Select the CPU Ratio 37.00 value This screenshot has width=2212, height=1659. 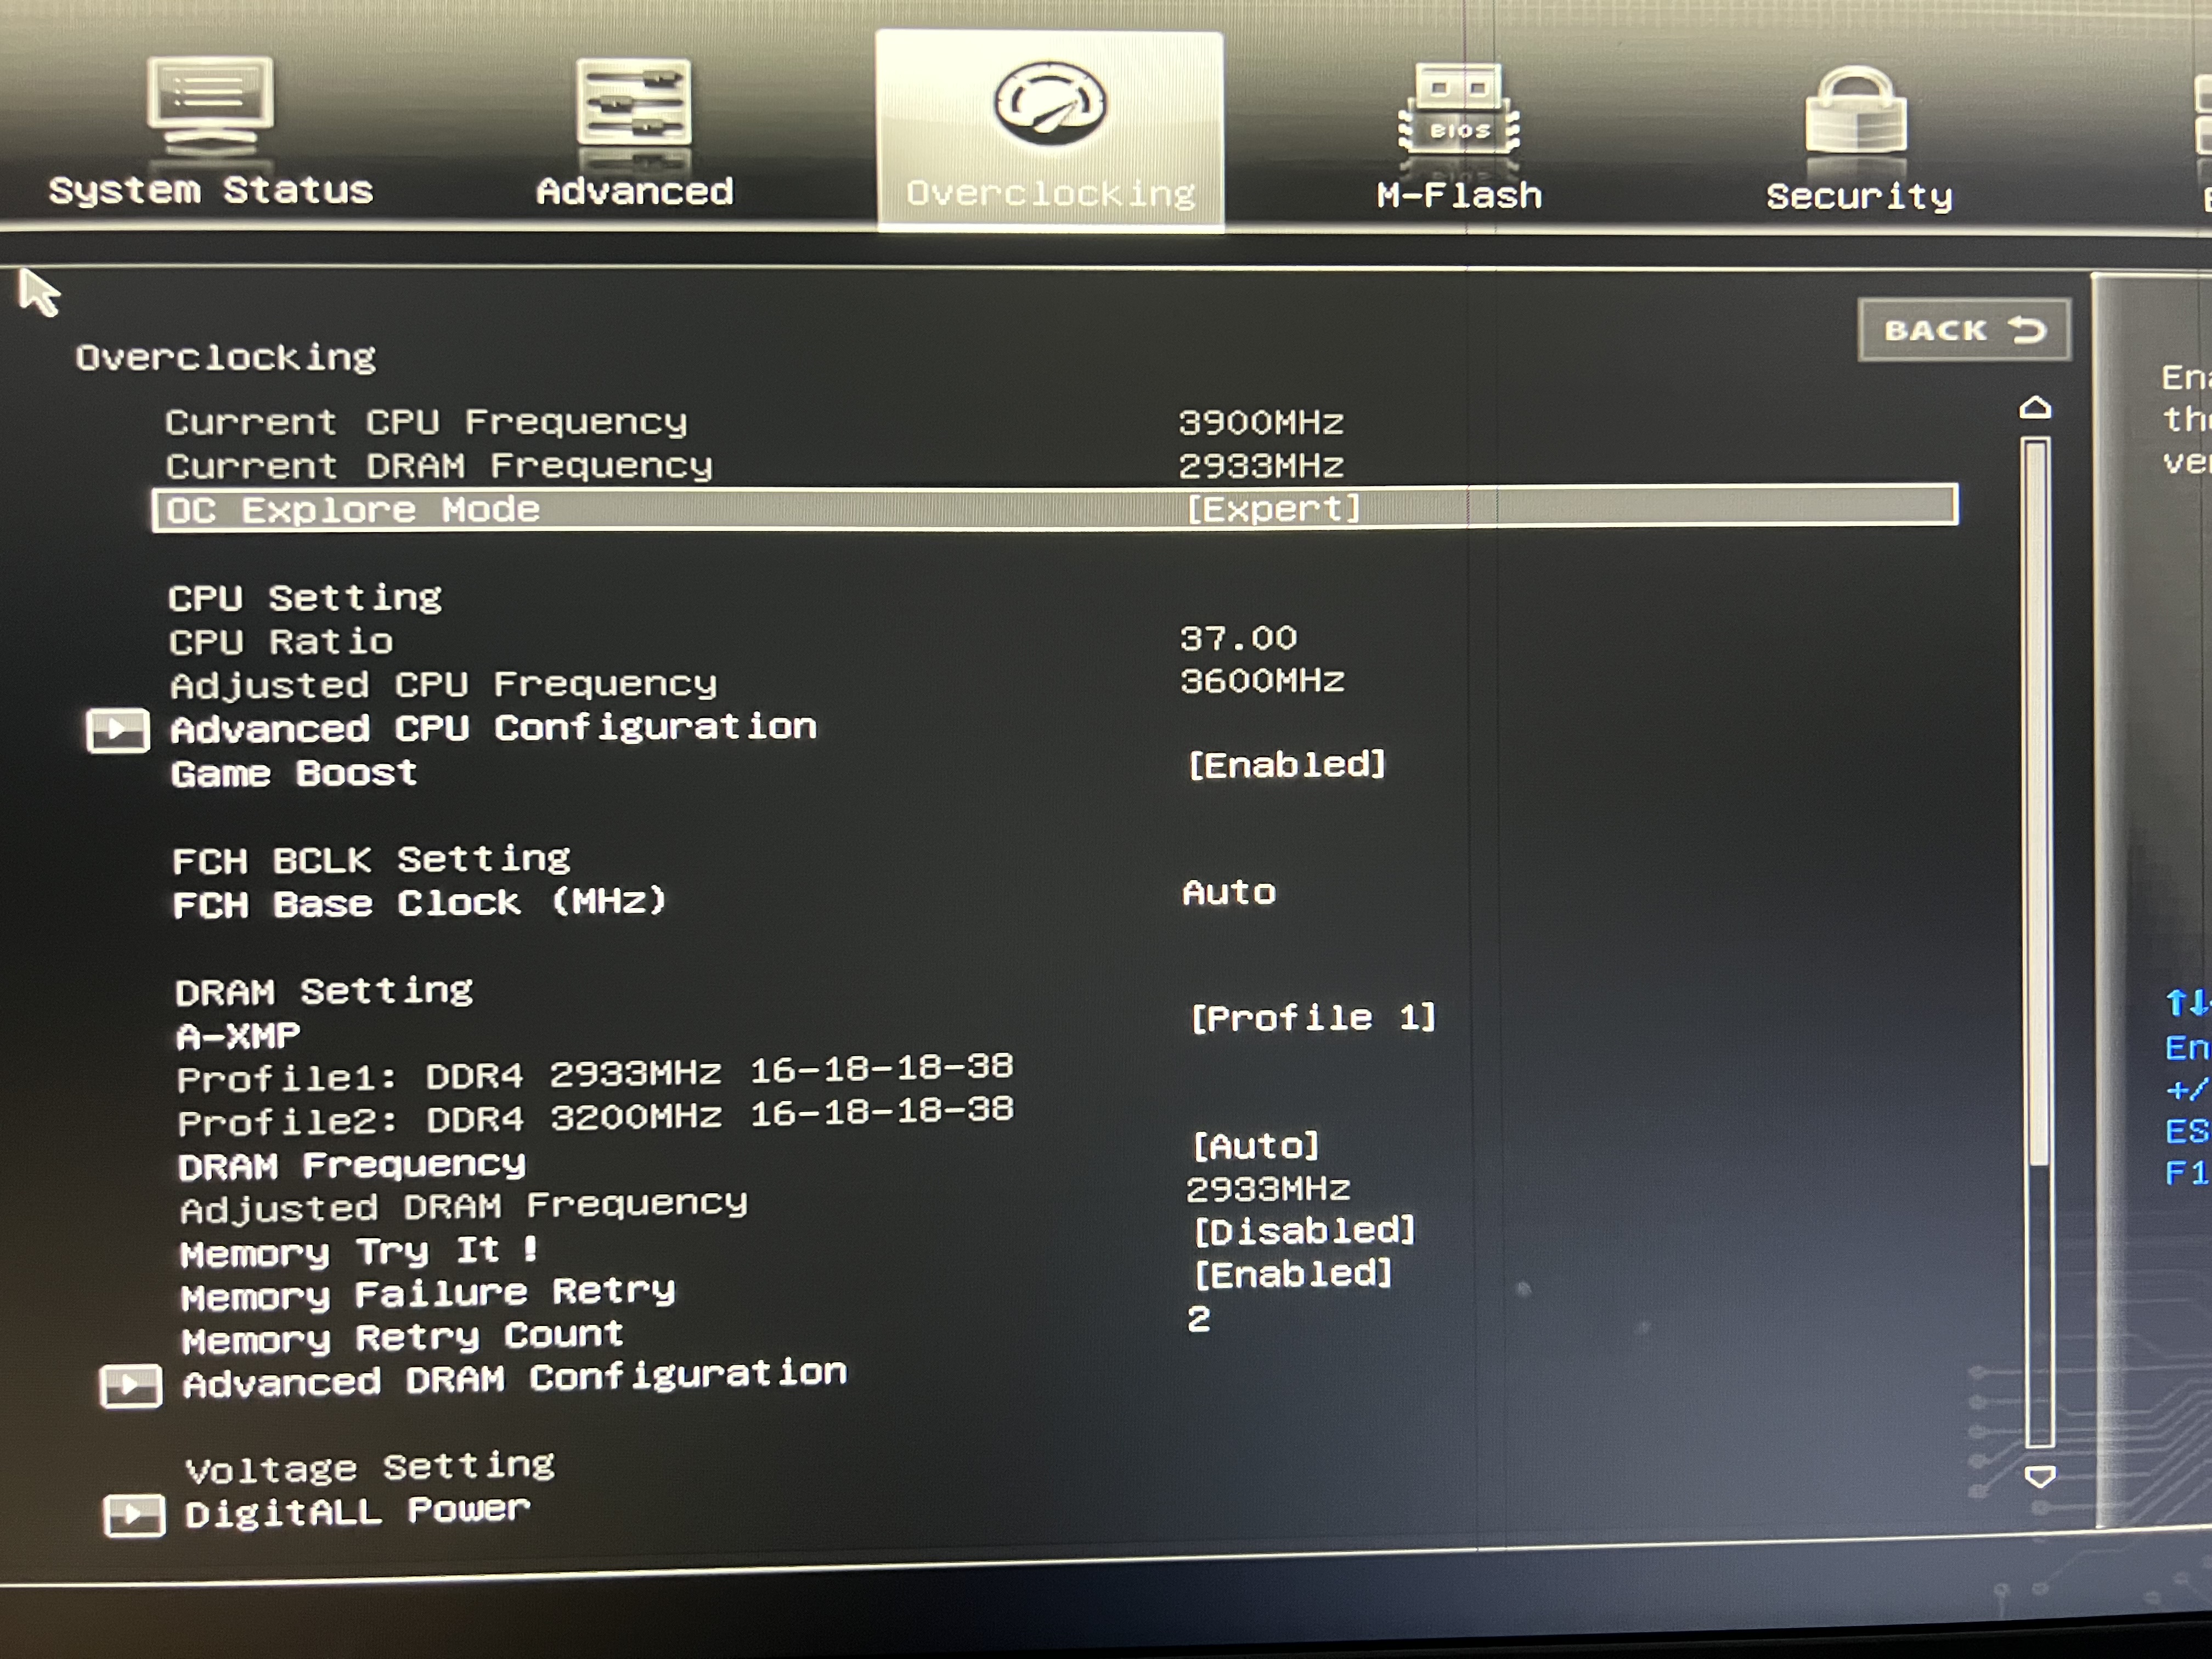click(1238, 638)
